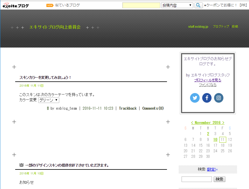The width and height of the screenshot is (249, 189).
Task: Click the date 2016年 11月 10日
Action: [x=32, y=174]
